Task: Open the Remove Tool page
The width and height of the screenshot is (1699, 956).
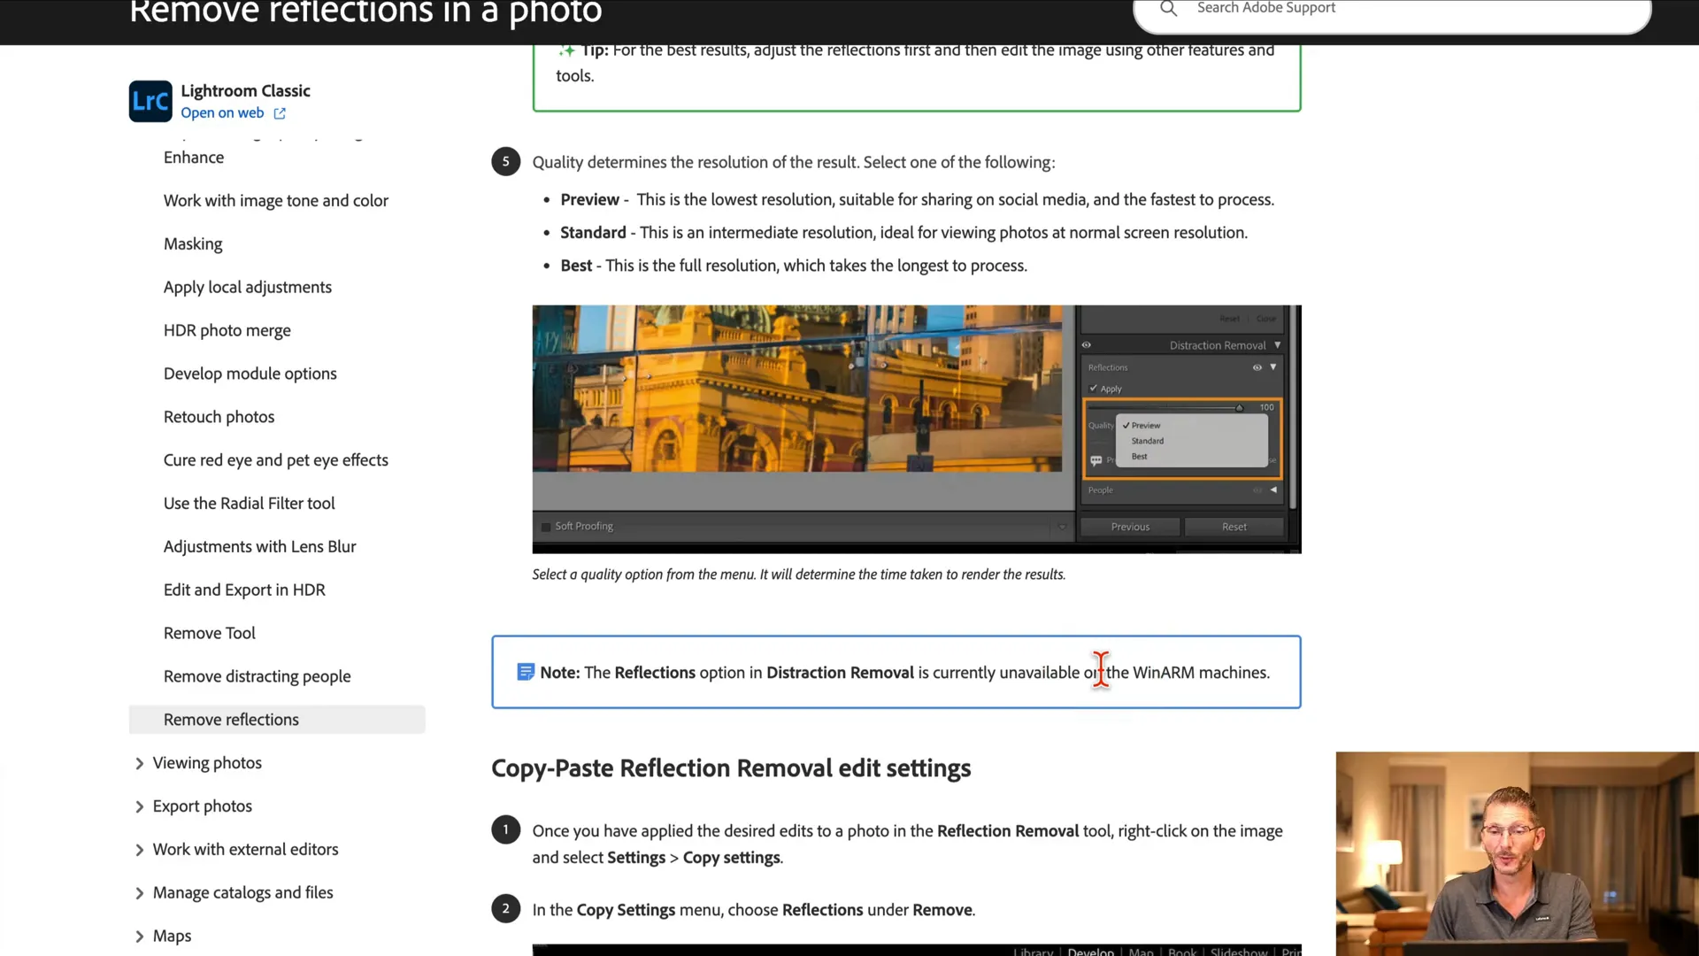Action: click(x=210, y=634)
